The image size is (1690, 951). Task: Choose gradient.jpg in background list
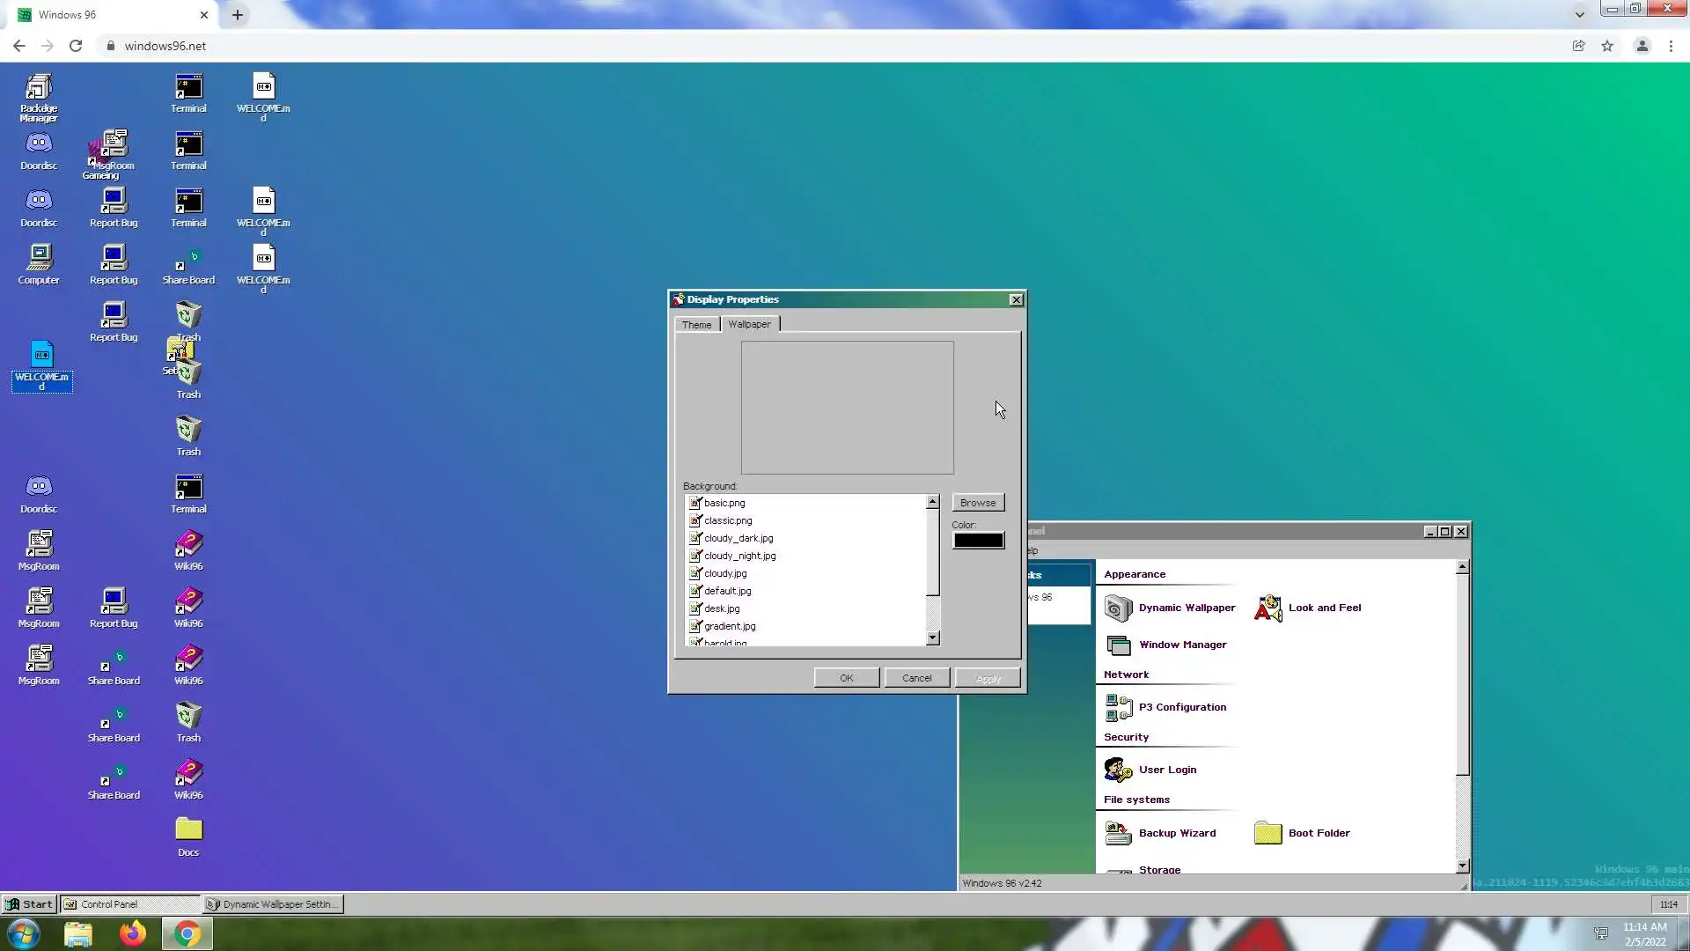click(730, 626)
